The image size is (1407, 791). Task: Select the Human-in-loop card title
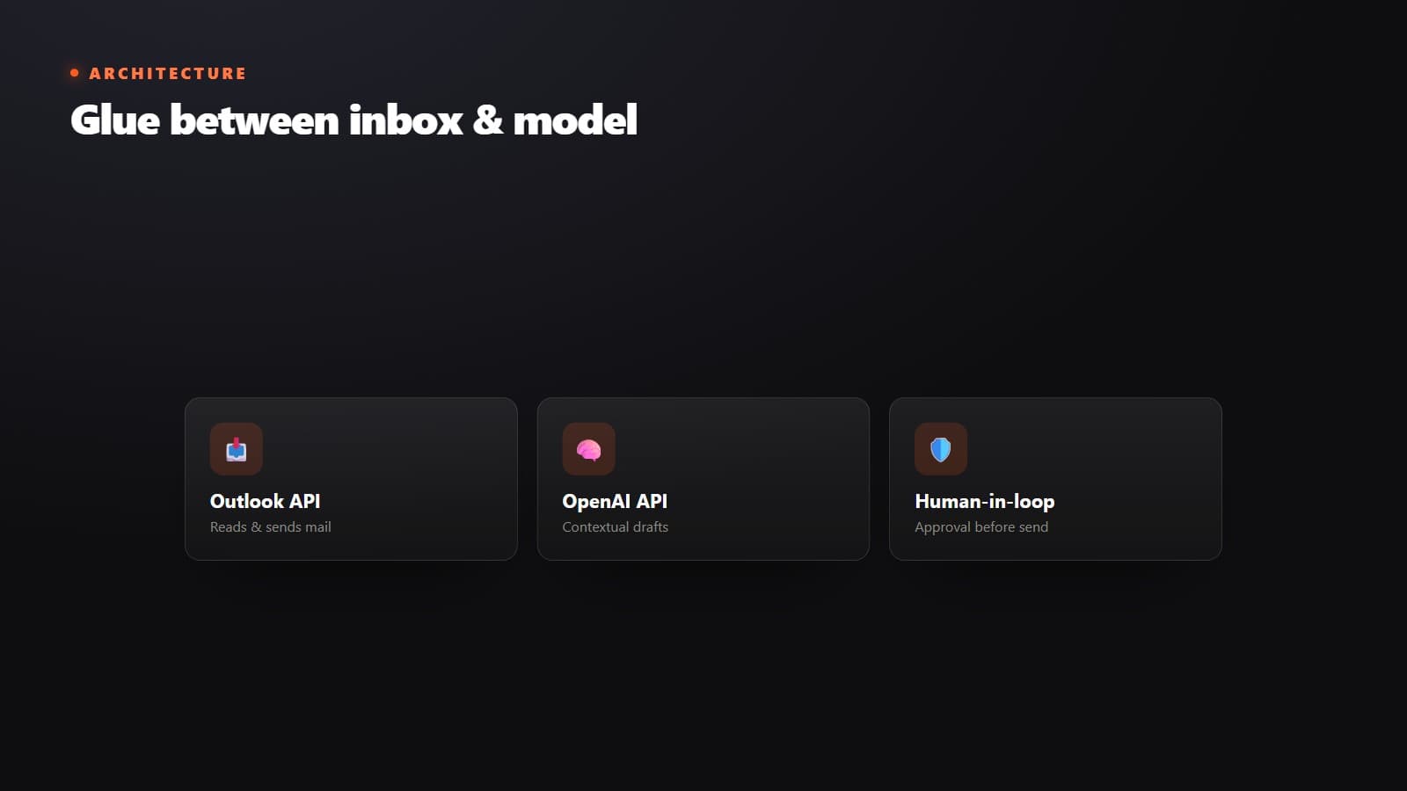click(984, 501)
